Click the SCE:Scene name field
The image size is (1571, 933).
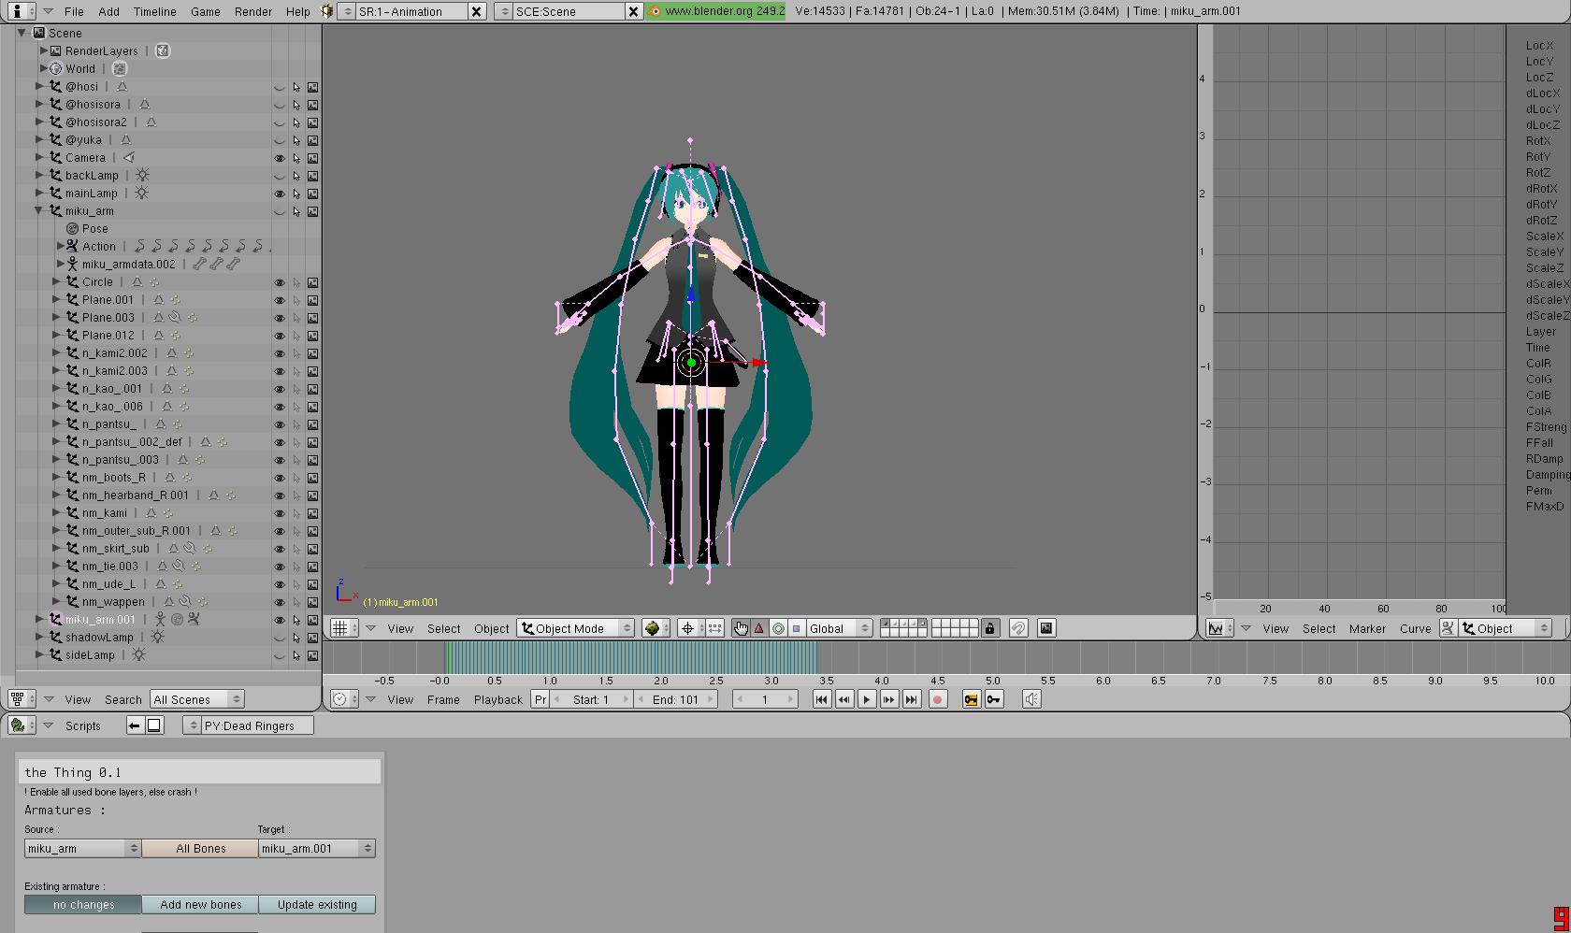click(x=568, y=11)
